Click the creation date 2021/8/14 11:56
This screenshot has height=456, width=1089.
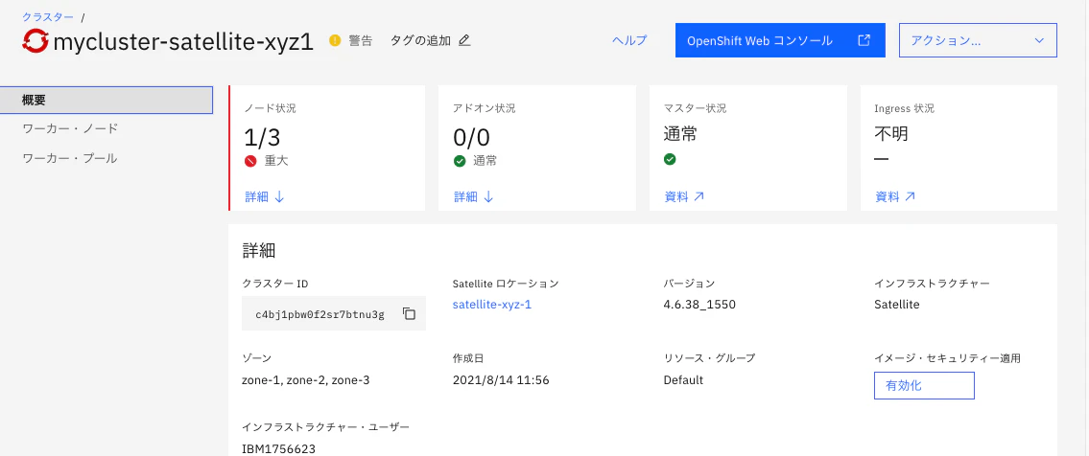[501, 379]
